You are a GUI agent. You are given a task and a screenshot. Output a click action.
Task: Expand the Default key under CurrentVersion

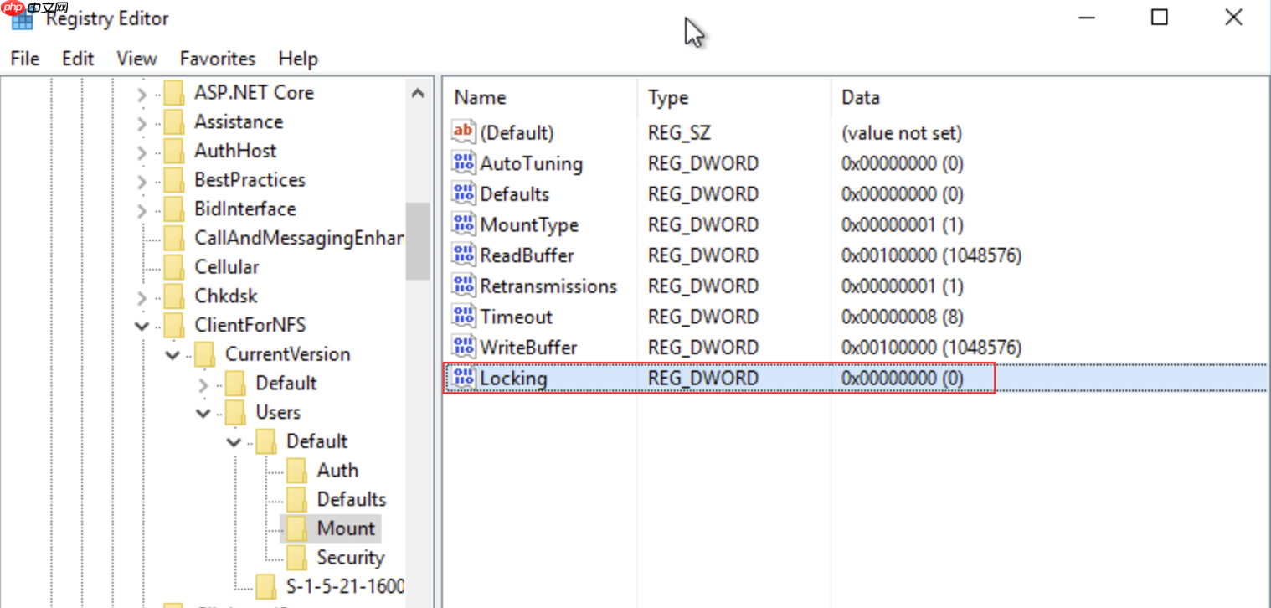pos(203,385)
